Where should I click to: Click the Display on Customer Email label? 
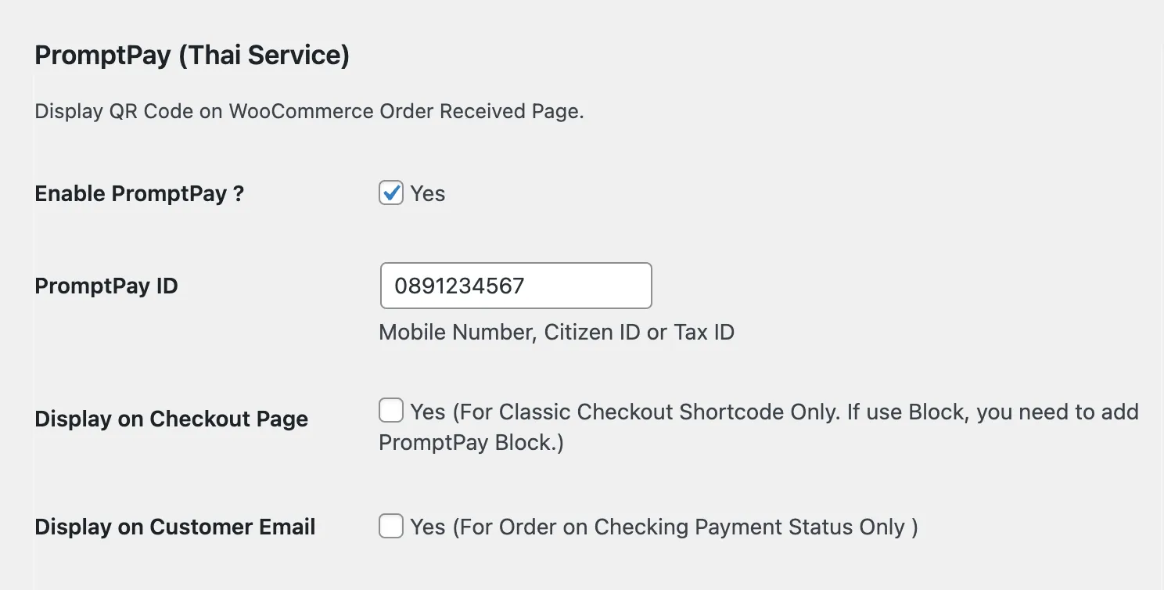tap(174, 527)
